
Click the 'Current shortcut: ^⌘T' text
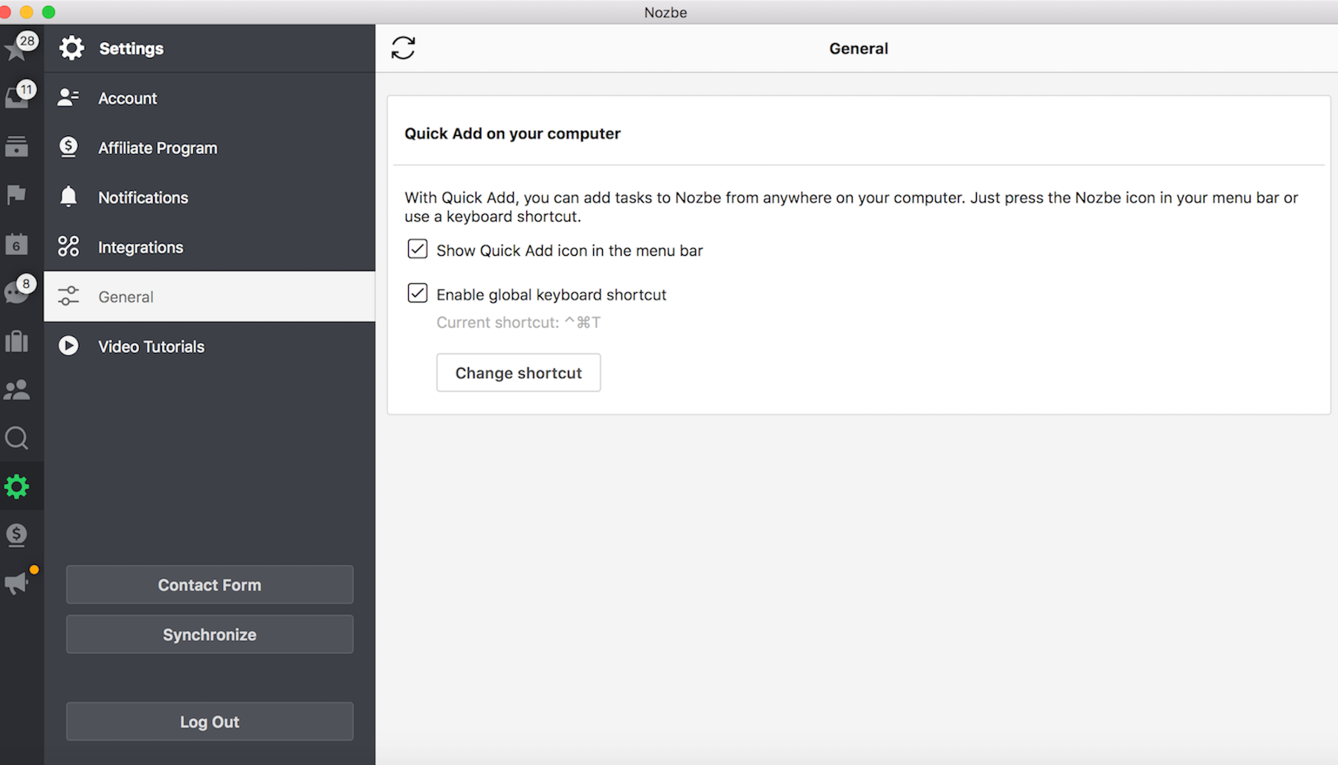518,323
